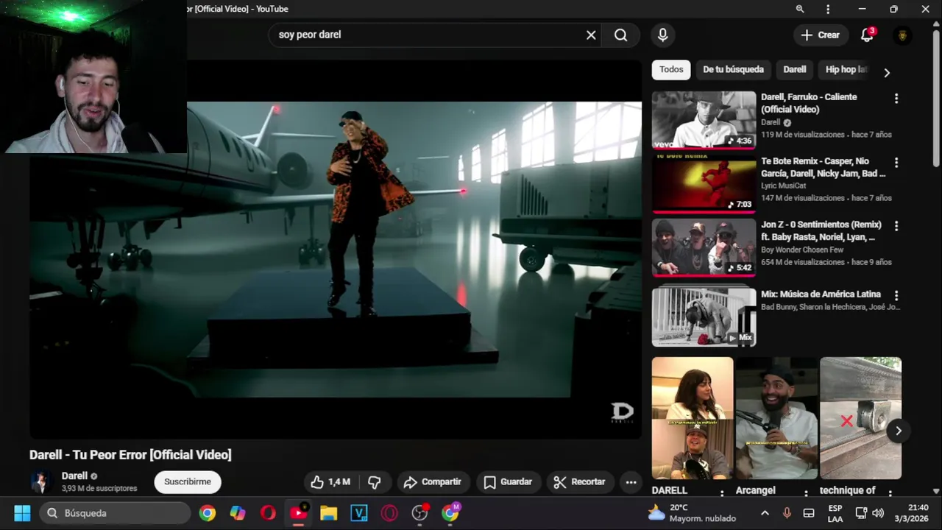Open the weather widget 20°C

point(692,513)
